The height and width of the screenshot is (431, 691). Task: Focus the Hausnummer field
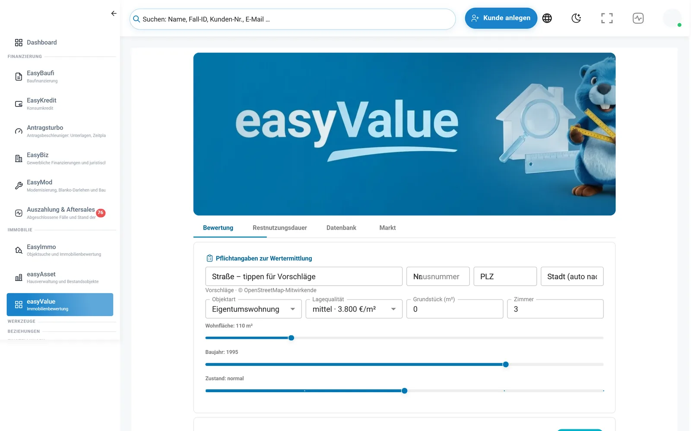click(x=438, y=276)
